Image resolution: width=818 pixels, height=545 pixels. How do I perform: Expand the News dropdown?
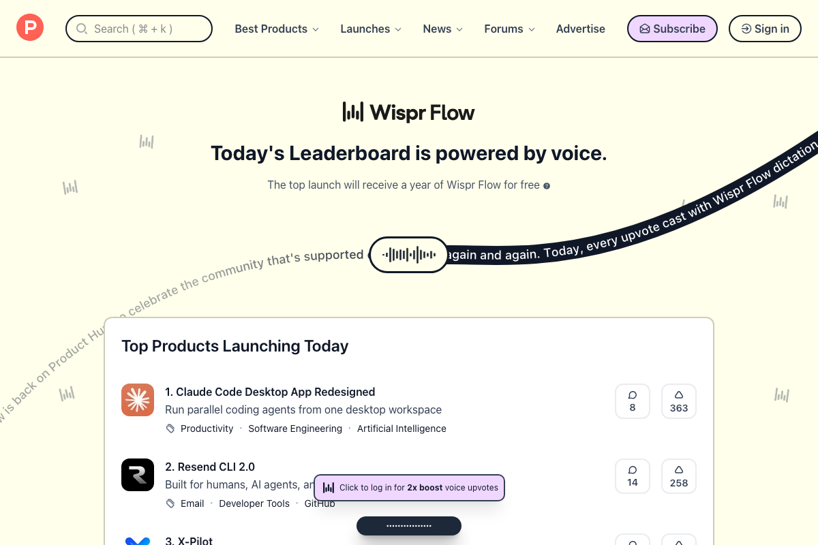coord(442,29)
